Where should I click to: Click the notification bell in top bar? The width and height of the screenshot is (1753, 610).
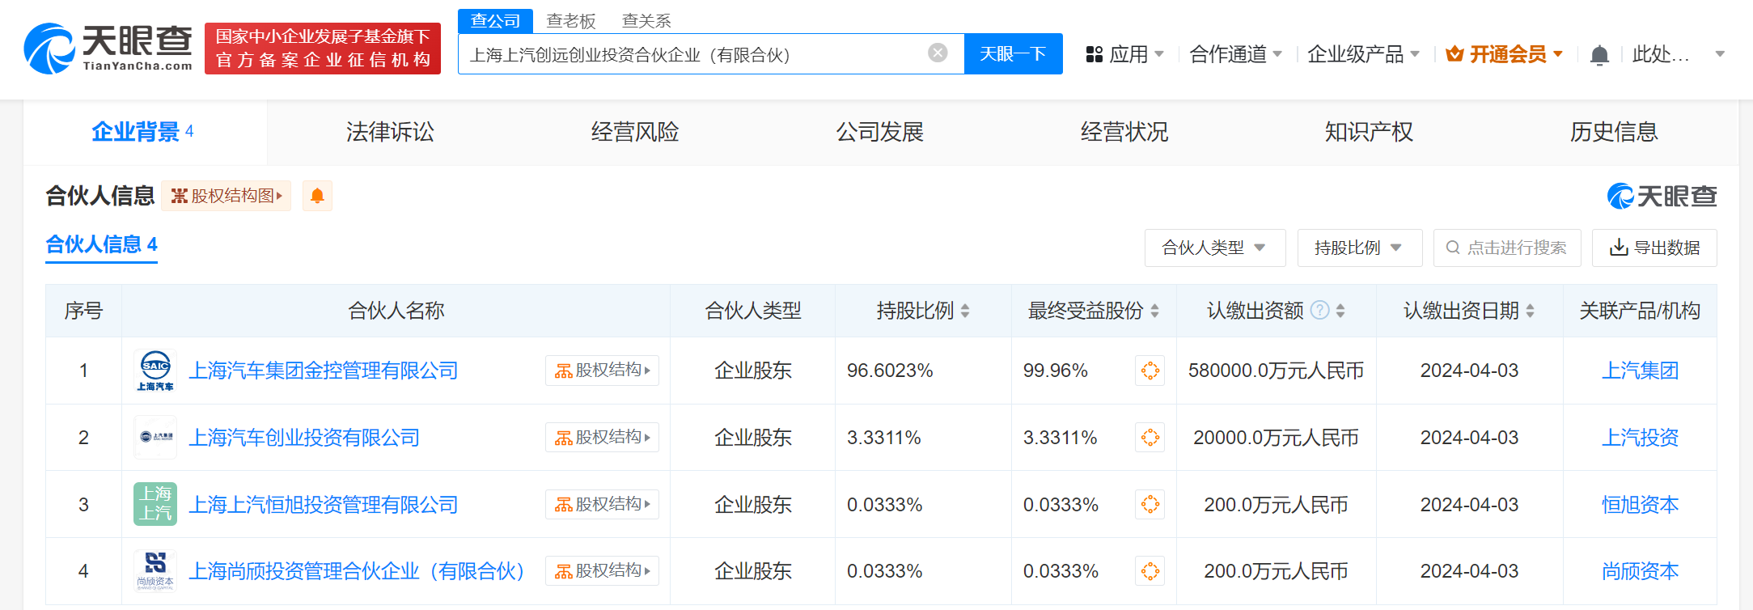tap(1598, 55)
